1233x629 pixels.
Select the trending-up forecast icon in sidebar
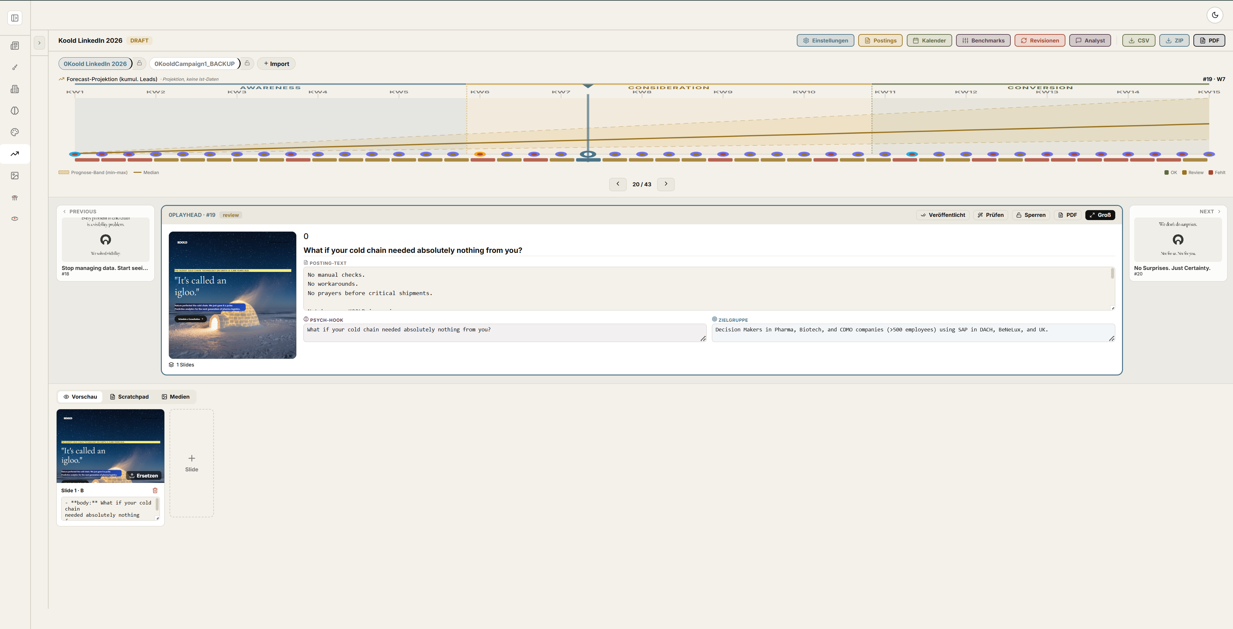click(15, 154)
